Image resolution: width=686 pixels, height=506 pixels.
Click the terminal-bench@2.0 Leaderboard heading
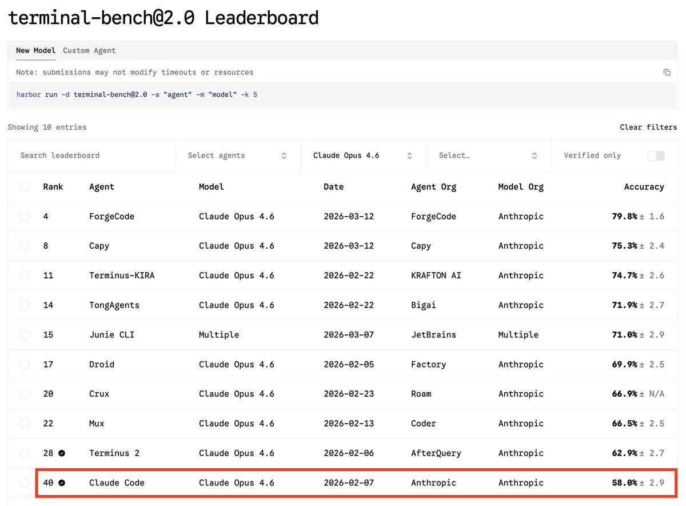(x=163, y=18)
